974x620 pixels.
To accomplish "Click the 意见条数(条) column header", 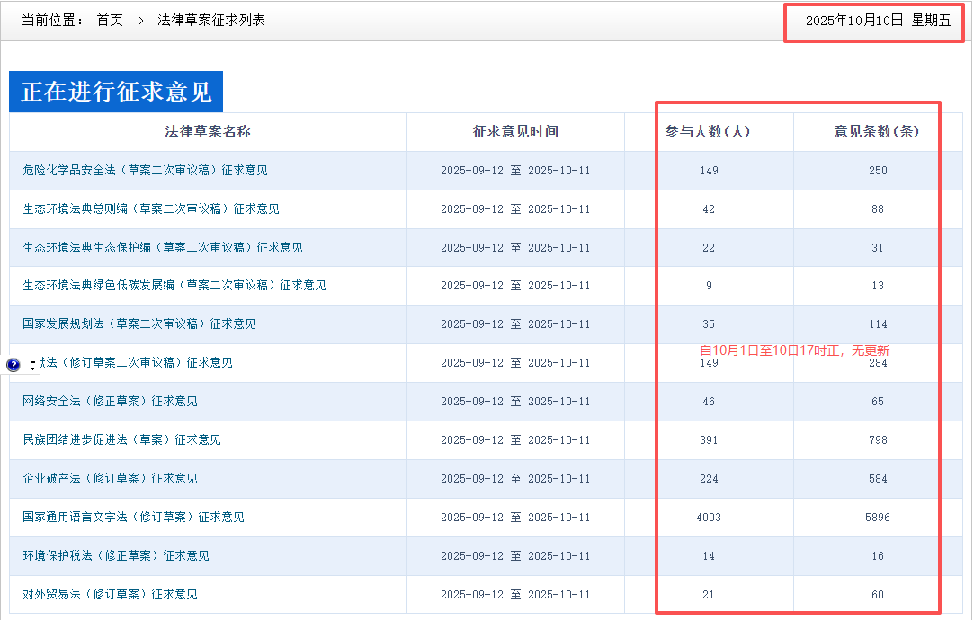I will (877, 131).
